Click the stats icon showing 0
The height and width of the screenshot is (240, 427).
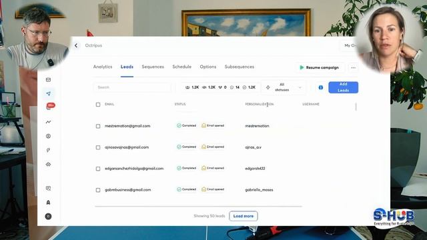pos(220,87)
